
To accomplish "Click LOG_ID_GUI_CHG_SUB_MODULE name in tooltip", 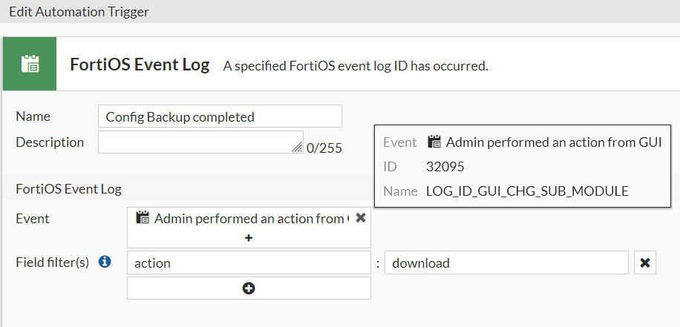I will 527,191.
